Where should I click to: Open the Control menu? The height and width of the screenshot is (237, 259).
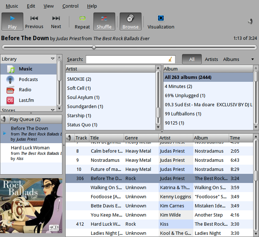pos(70,6)
